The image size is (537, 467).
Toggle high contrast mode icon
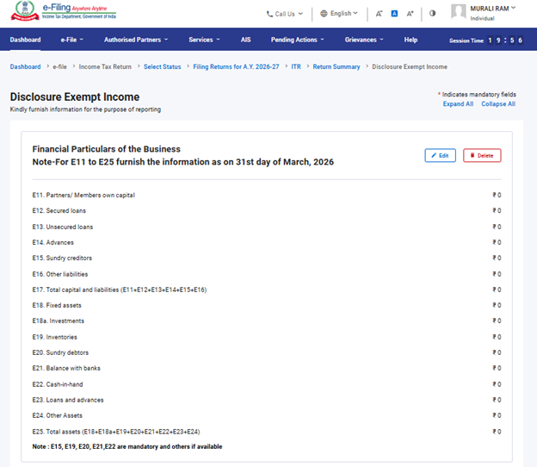coord(433,14)
